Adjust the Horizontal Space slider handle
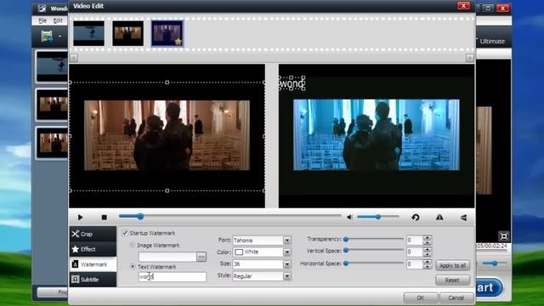Viewport: 544px width, 306px height. pyautogui.click(x=346, y=263)
